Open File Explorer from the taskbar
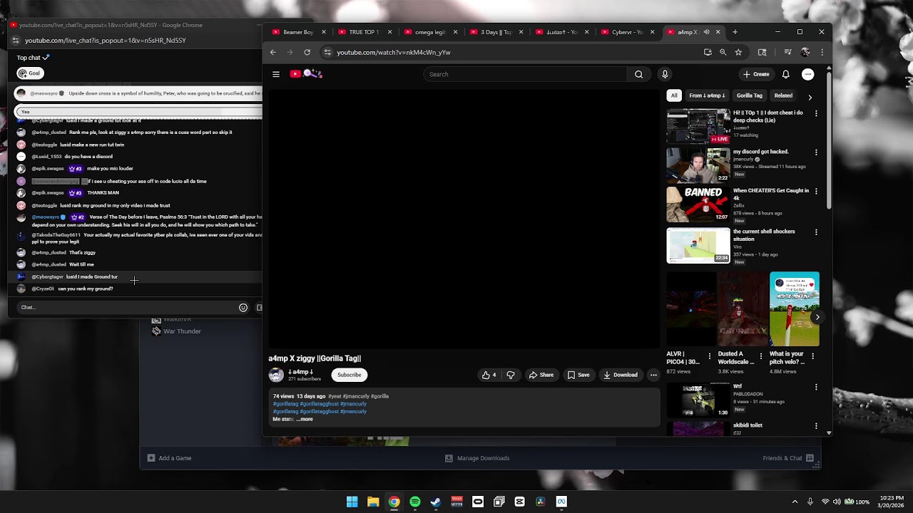913x513 pixels. coord(373,502)
